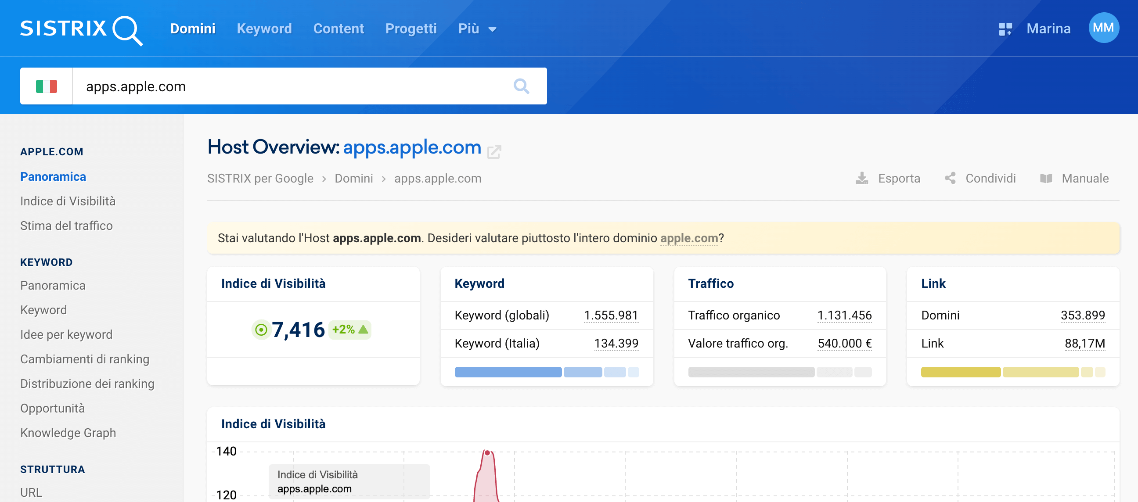Click the Esporta download icon
Screen dimensions: 1138x502
pyautogui.click(x=861, y=178)
